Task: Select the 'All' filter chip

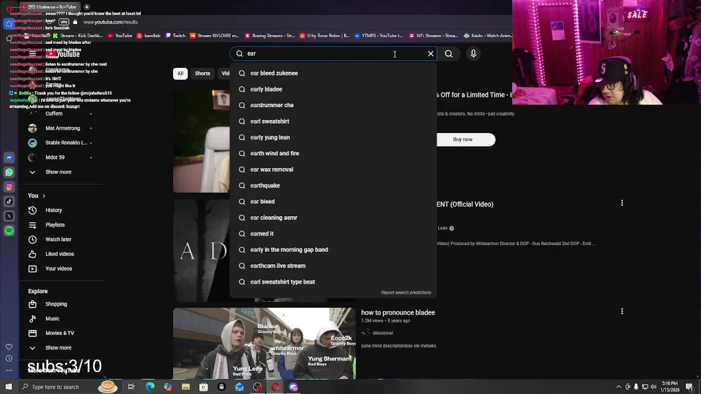Action: [180, 73]
